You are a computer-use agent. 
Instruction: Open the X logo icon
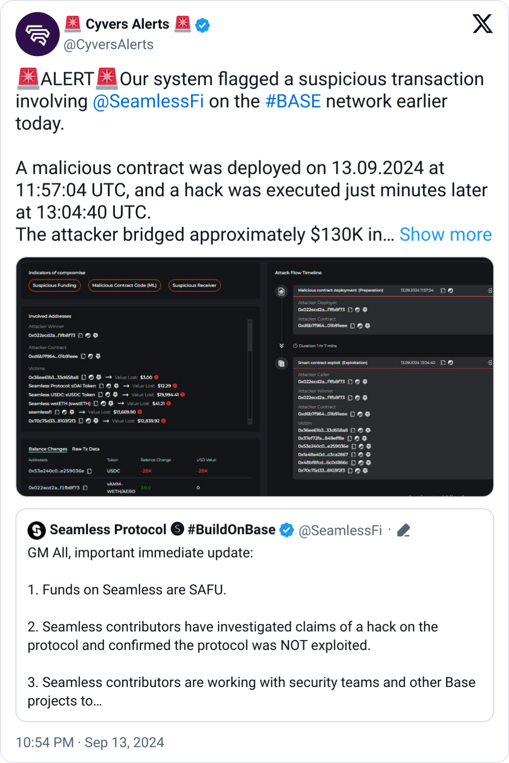click(482, 24)
